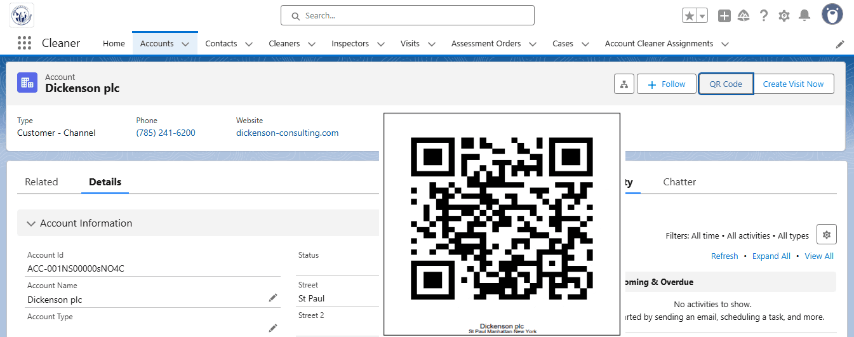The image size is (854, 337).
Task: Open the Cleaners tab
Action: coord(284,44)
